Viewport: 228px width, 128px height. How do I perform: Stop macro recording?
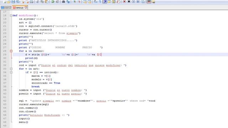click(x=129, y=2)
